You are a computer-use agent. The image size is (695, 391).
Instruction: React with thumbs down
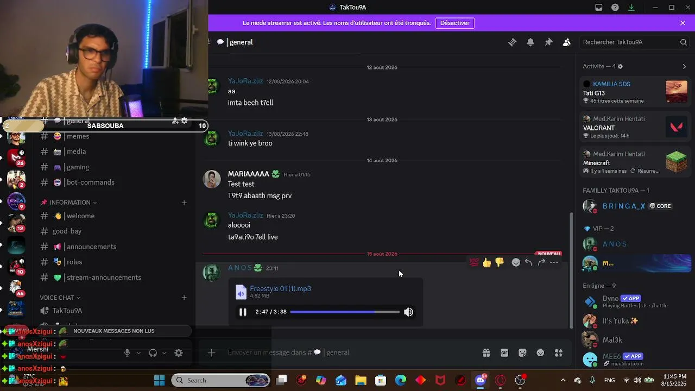click(x=500, y=262)
